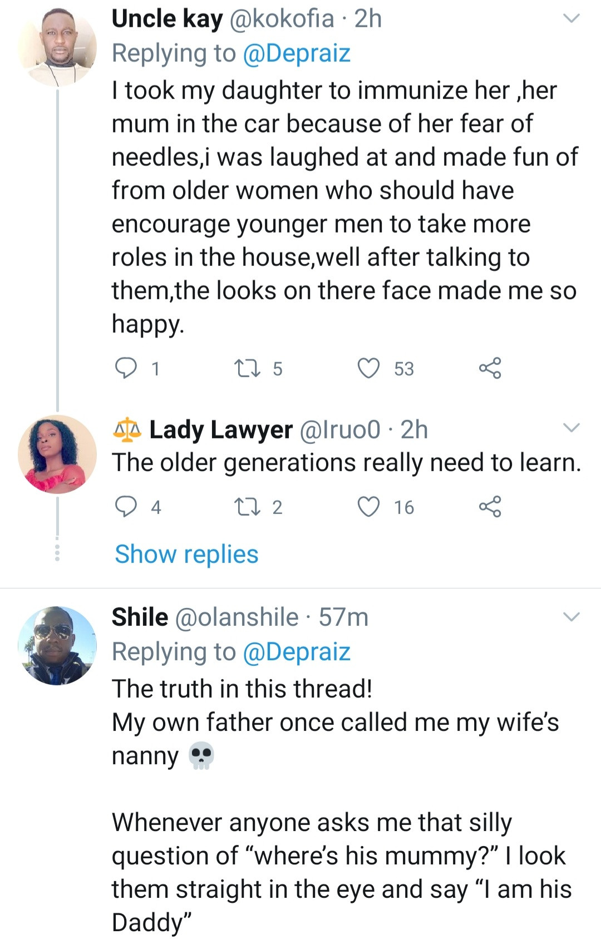View Shile's profile picture
The width and height of the screenshot is (601, 939).
click(57, 645)
